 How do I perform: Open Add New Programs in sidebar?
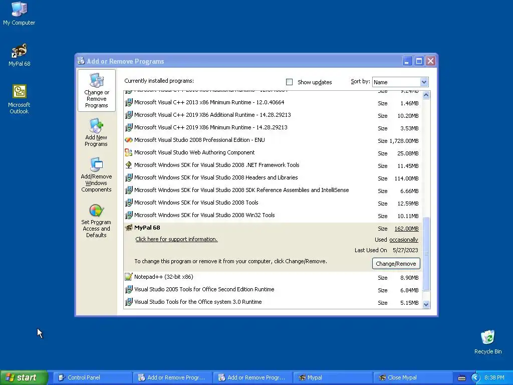coord(96,132)
